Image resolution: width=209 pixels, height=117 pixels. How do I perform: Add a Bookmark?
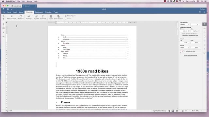(43, 17)
